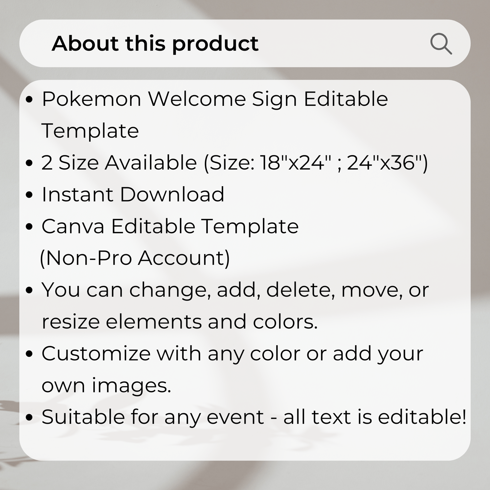Click the bullet beside Pokemon Welcome Sign Editable
Image resolution: width=490 pixels, height=490 pixels.
point(29,99)
